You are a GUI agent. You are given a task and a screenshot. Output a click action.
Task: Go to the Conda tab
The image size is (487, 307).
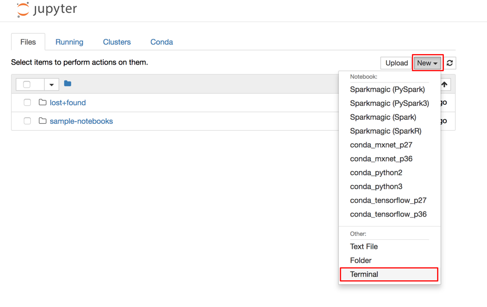(x=162, y=42)
